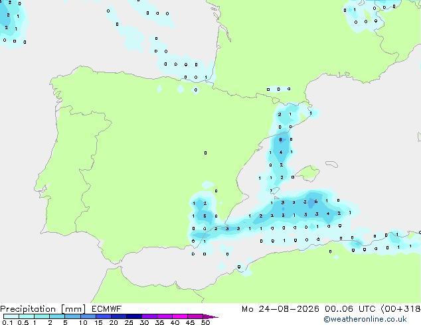
Task: Click the '10' legend scale label
Action: point(83,322)
